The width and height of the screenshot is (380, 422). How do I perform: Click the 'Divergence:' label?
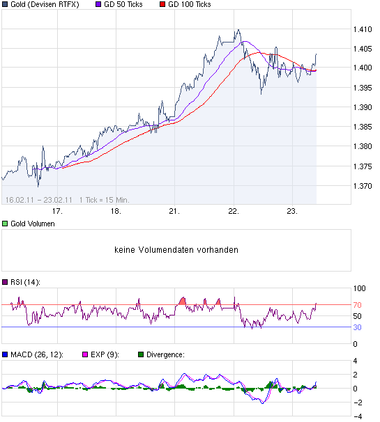click(165, 354)
